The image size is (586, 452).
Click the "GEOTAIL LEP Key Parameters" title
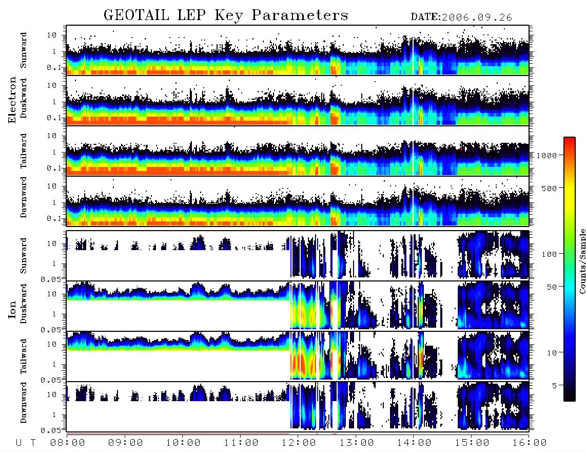pyautogui.click(x=226, y=15)
